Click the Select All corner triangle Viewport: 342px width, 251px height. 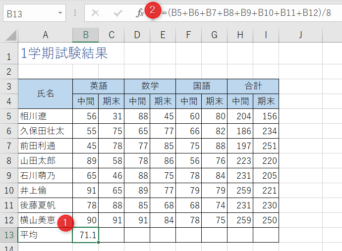coord(9,35)
